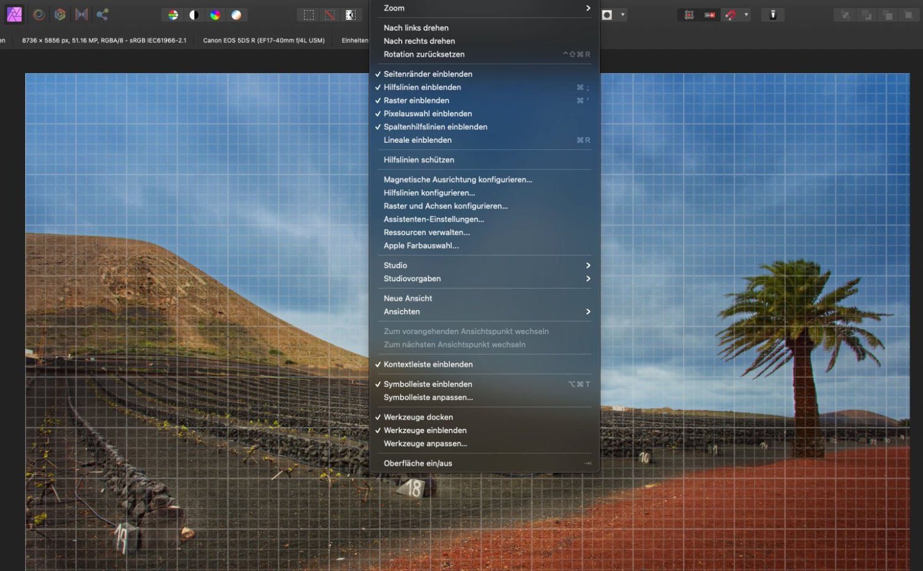This screenshot has height=571, width=923.
Task: Expand the Zoom submenu
Action: pyautogui.click(x=393, y=8)
